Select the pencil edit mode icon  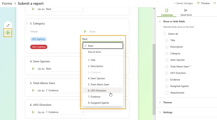[8, 25]
